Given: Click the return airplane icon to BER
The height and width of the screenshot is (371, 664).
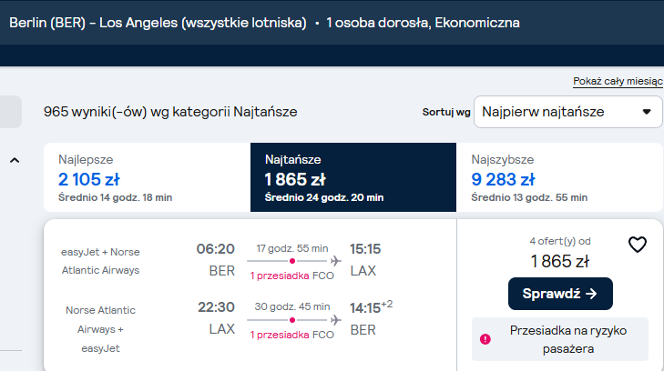Looking at the screenshot, I should pyautogui.click(x=336, y=320).
